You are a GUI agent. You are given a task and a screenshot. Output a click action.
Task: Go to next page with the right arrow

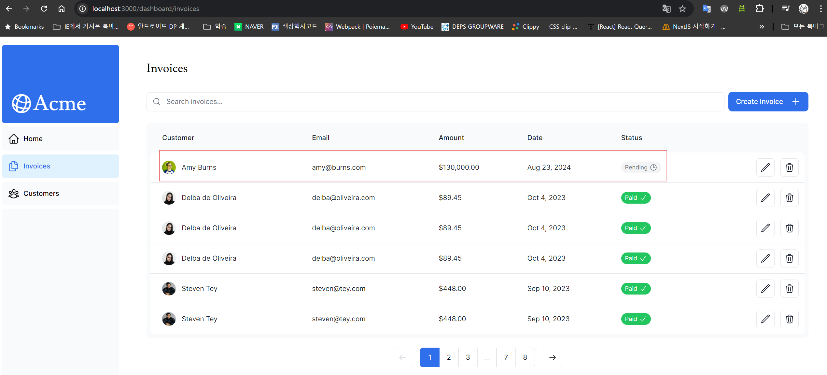tap(552, 357)
